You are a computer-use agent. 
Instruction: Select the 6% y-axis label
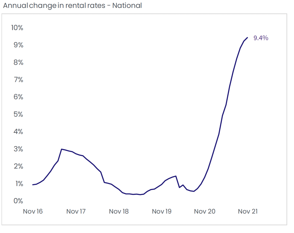point(18,97)
